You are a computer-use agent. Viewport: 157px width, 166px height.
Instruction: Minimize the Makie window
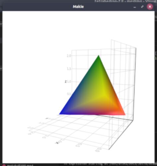click(x=135, y=7)
